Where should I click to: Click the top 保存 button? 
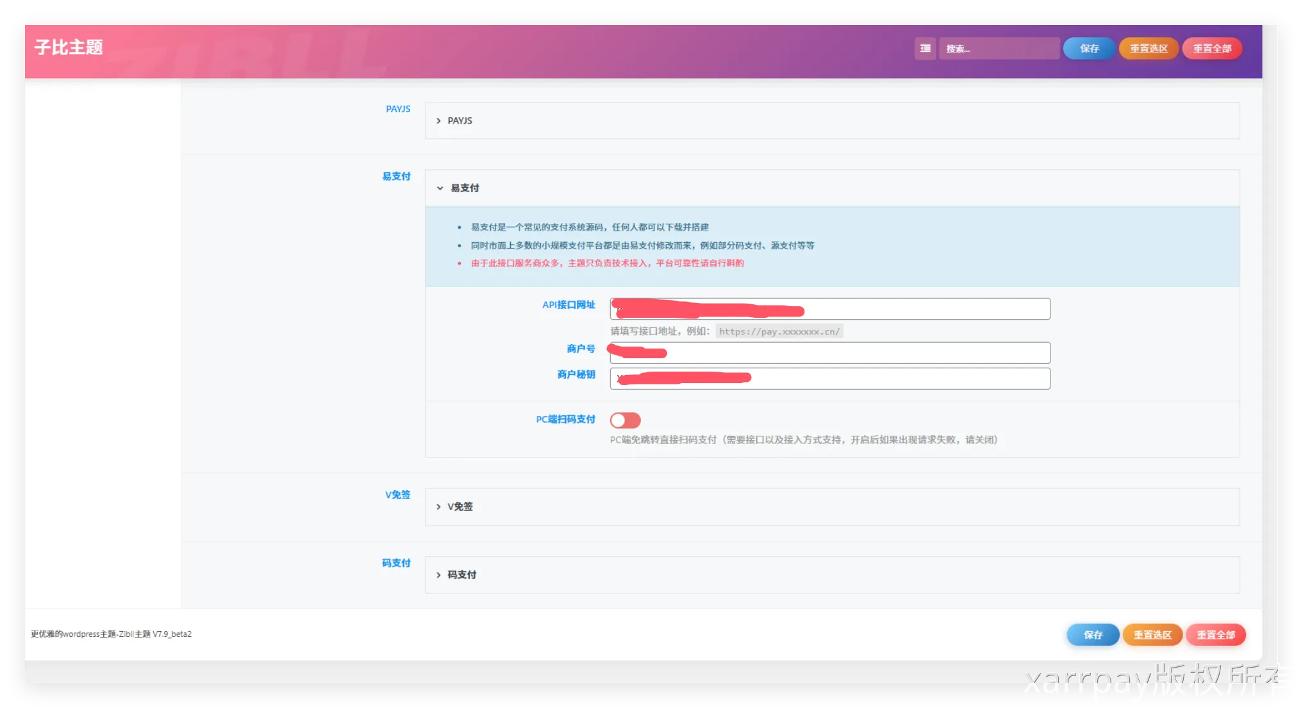point(1089,49)
